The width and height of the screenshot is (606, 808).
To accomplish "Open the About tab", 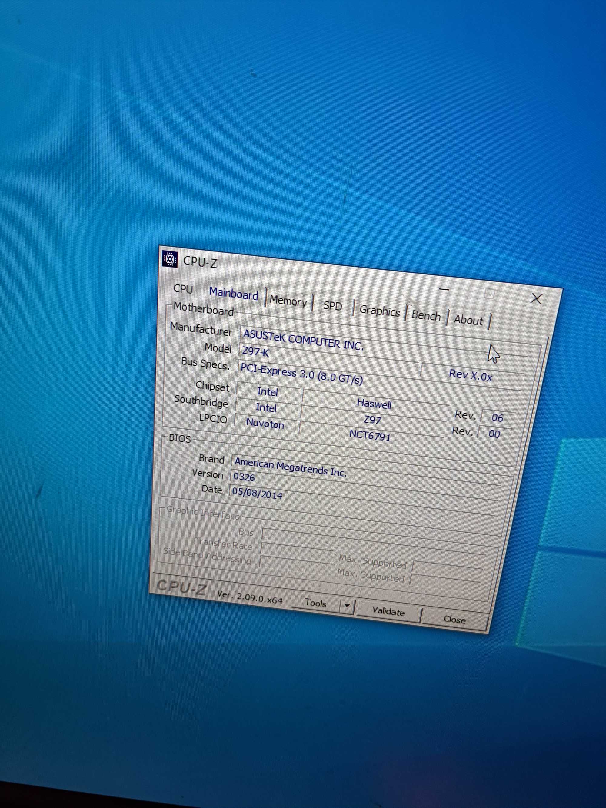I will pos(468,320).
